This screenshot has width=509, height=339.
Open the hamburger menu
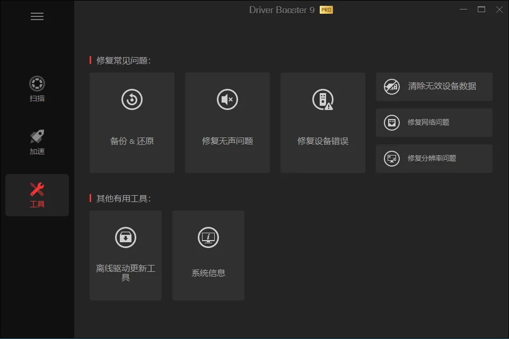click(x=37, y=16)
